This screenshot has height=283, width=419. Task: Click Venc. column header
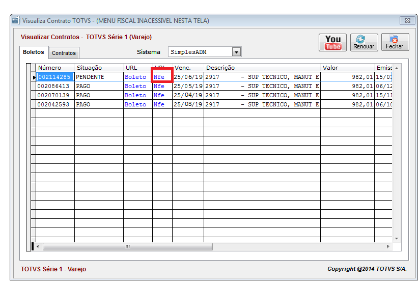pos(188,68)
